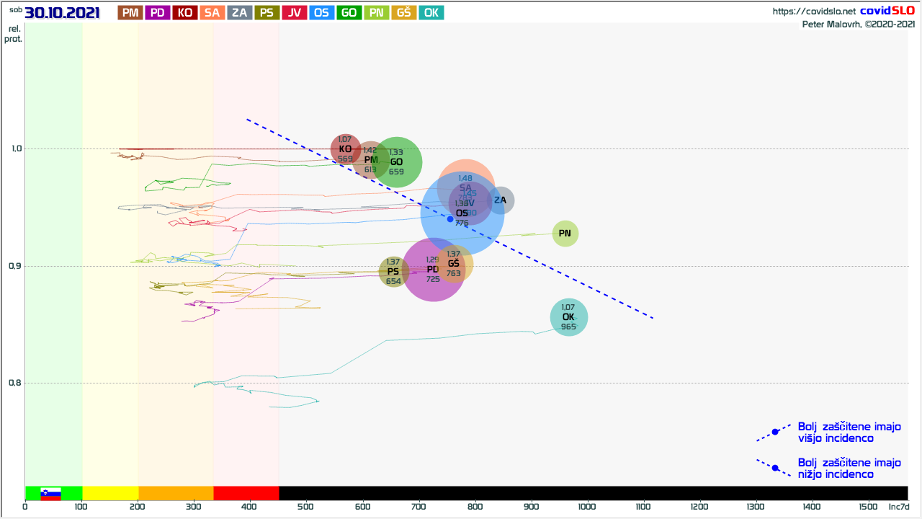The height and width of the screenshot is (519, 922).
Task: Toggle the PM region in the legend
Action: point(130,12)
